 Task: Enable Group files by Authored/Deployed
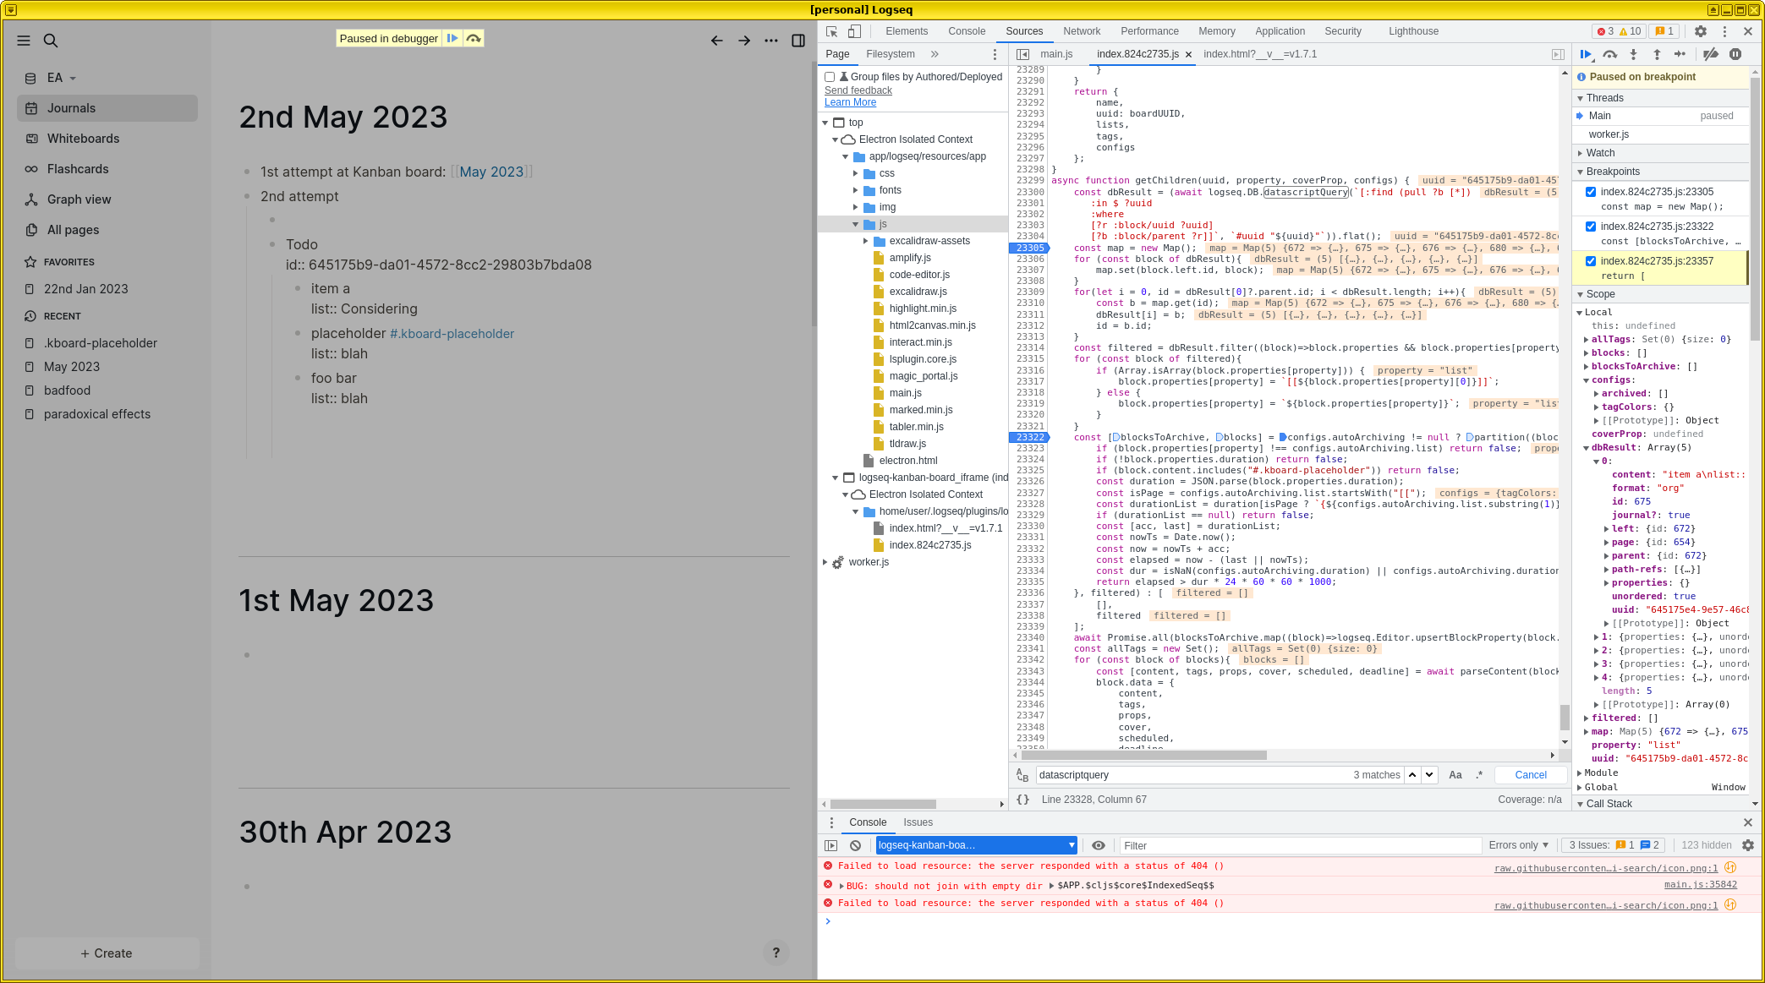[x=830, y=76]
